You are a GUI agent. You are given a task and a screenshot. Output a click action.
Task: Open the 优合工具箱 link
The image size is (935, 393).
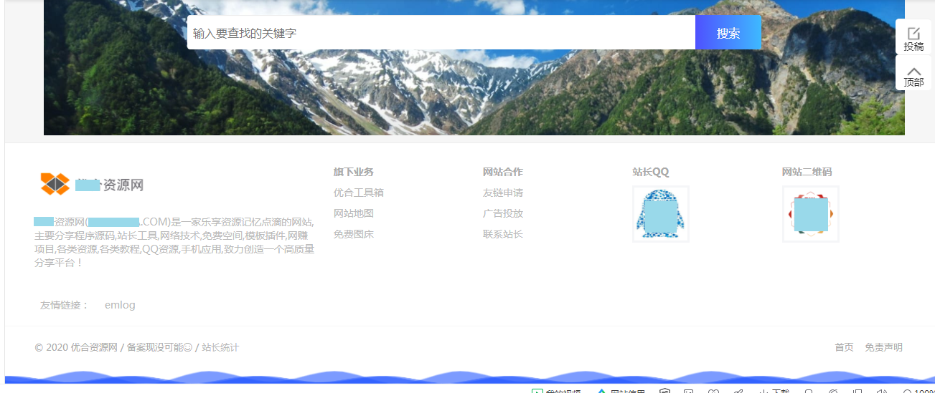click(x=358, y=193)
